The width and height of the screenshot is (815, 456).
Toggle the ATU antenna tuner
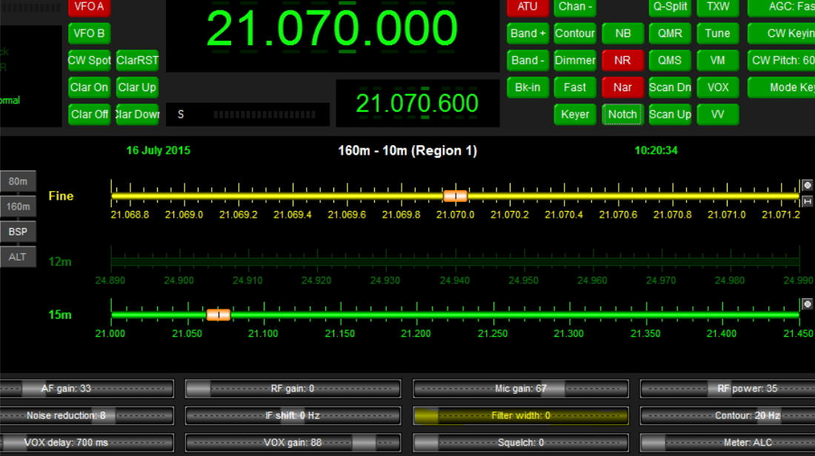[x=528, y=7]
